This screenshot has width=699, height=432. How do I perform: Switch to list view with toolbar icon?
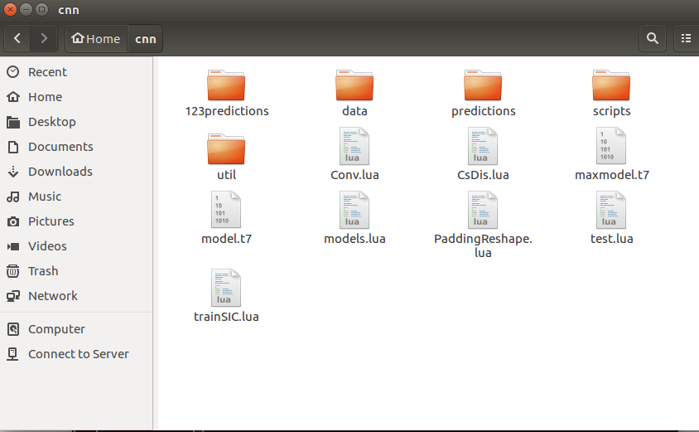click(687, 38)
